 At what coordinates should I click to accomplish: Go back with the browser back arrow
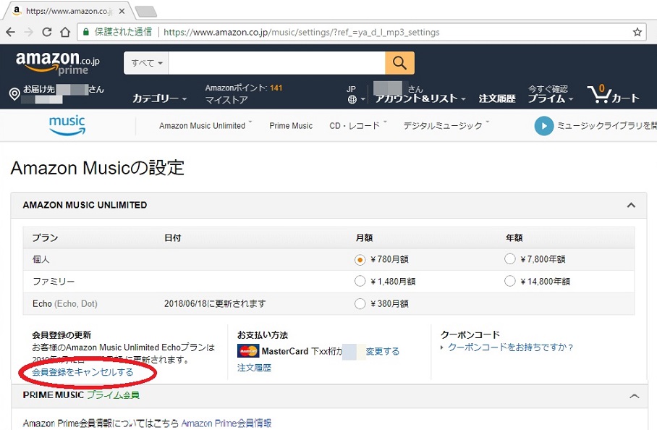10,33
